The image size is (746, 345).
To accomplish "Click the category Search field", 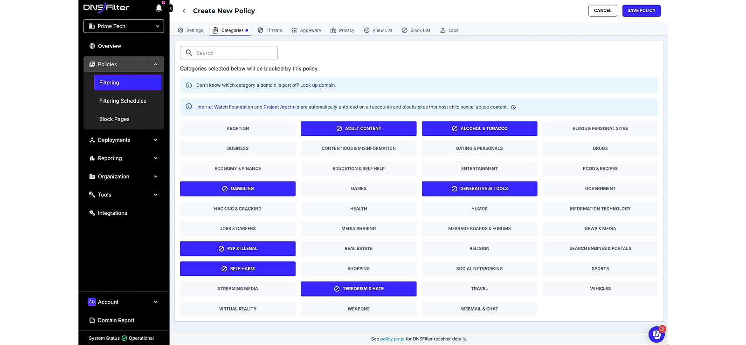I will (x=229, y=53).
